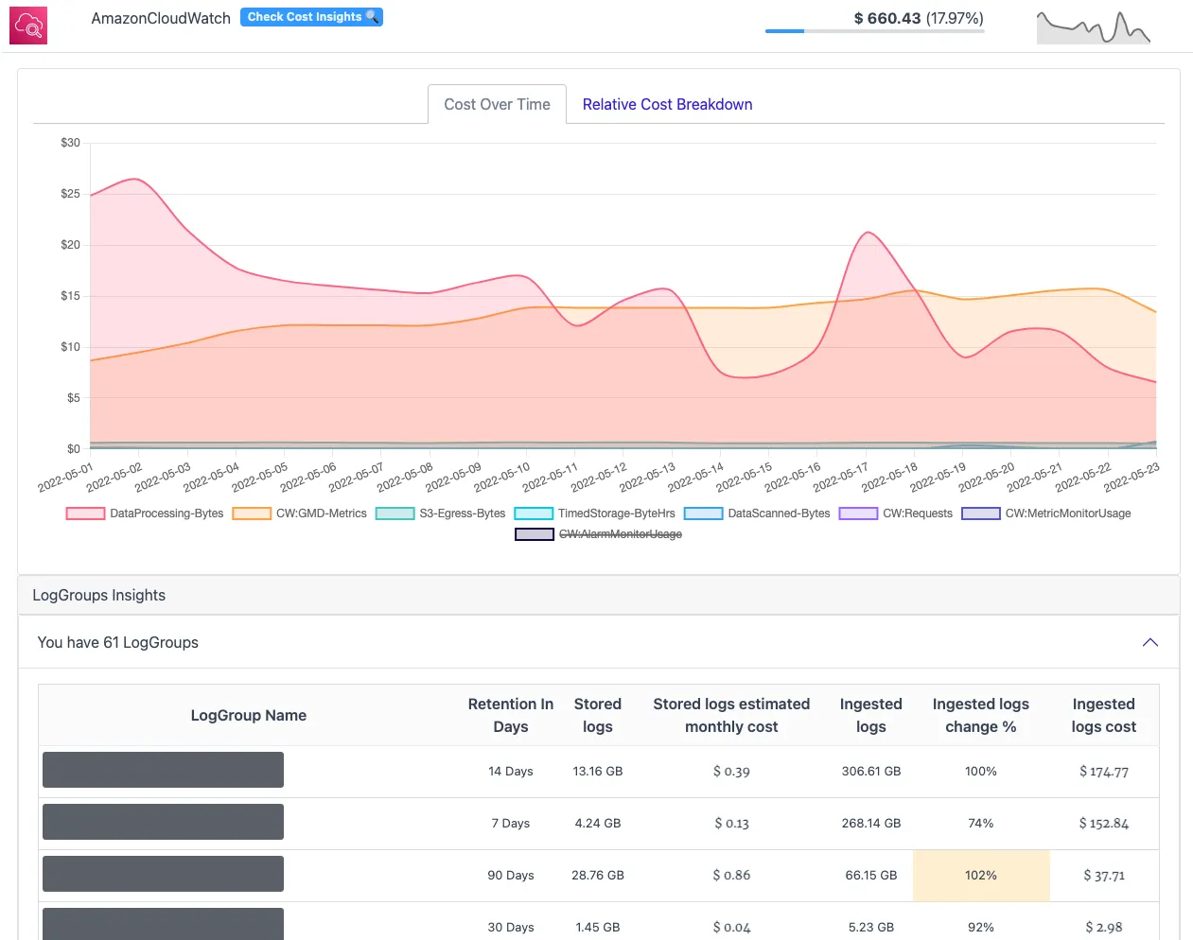Toggle the CW:Requests legend series

pos(896,514)
